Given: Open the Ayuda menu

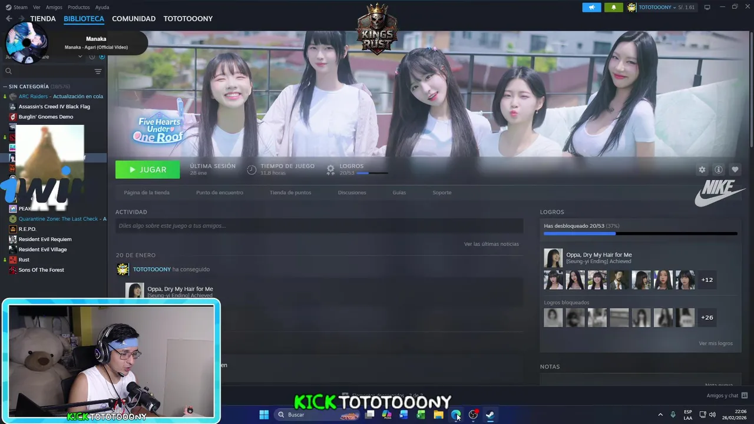Looking at the screenshot, I should tap(102, 7).
